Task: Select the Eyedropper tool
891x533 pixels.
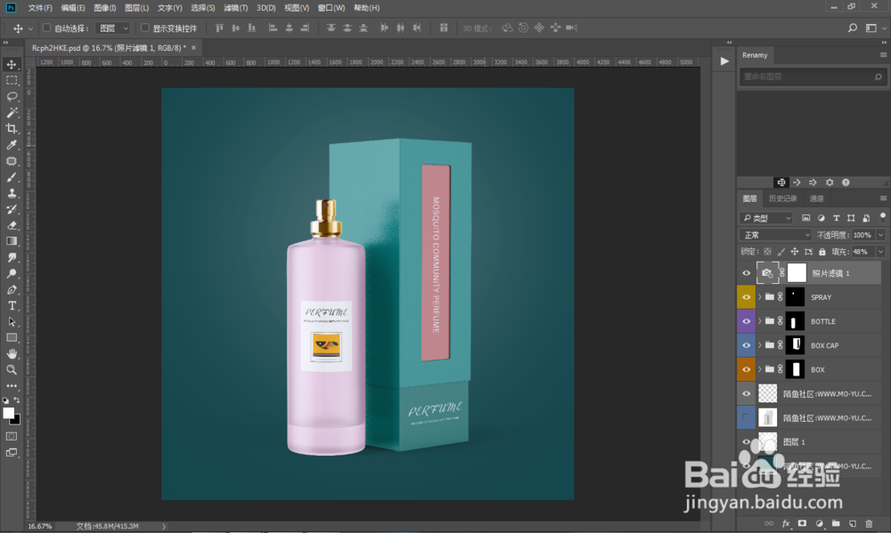Action: pos(12,145)
